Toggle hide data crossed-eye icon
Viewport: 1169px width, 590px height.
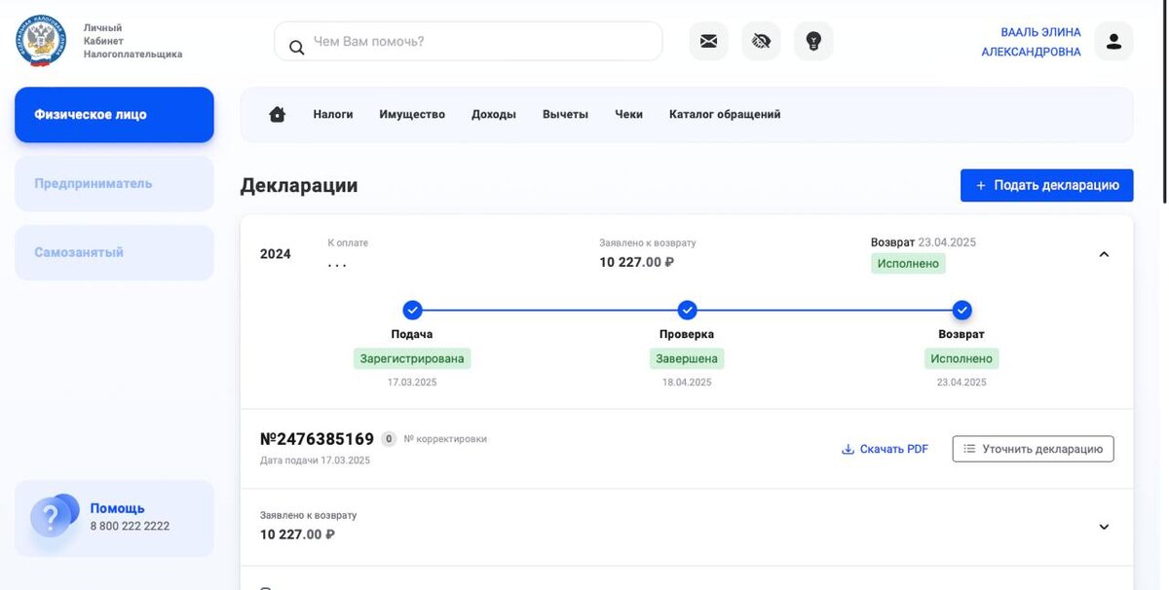[x=761, y=41]
